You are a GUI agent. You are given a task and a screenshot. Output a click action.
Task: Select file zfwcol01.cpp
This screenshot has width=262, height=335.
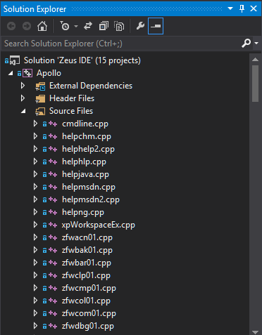click(86, 301)
